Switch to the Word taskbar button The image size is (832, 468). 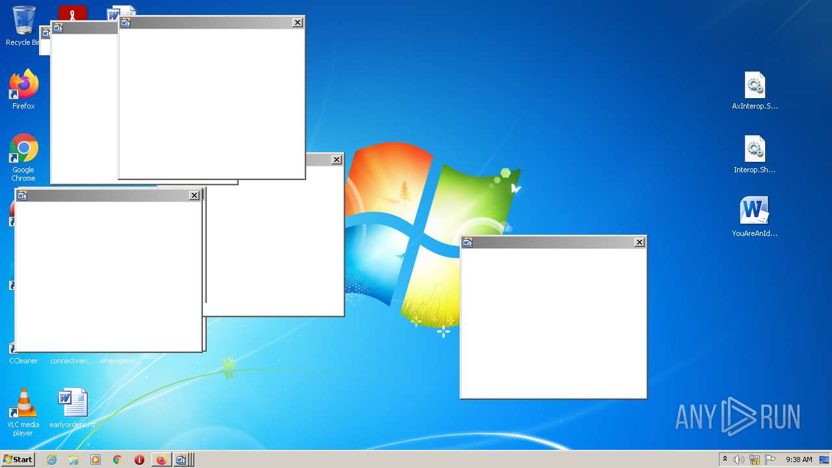(181, 460)
